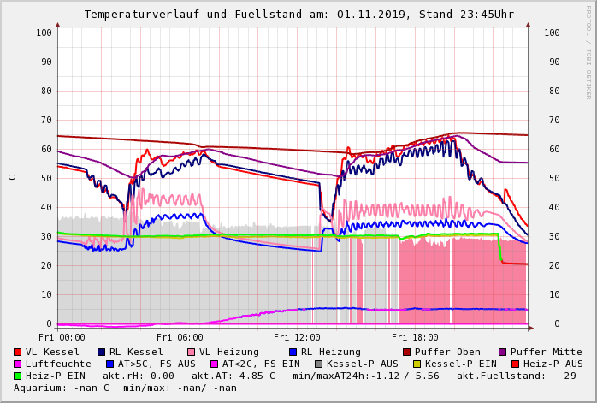Click the pink VL Heizung legend swatch
This screenshot has width=597, height=403.
(x=191, y=352)
